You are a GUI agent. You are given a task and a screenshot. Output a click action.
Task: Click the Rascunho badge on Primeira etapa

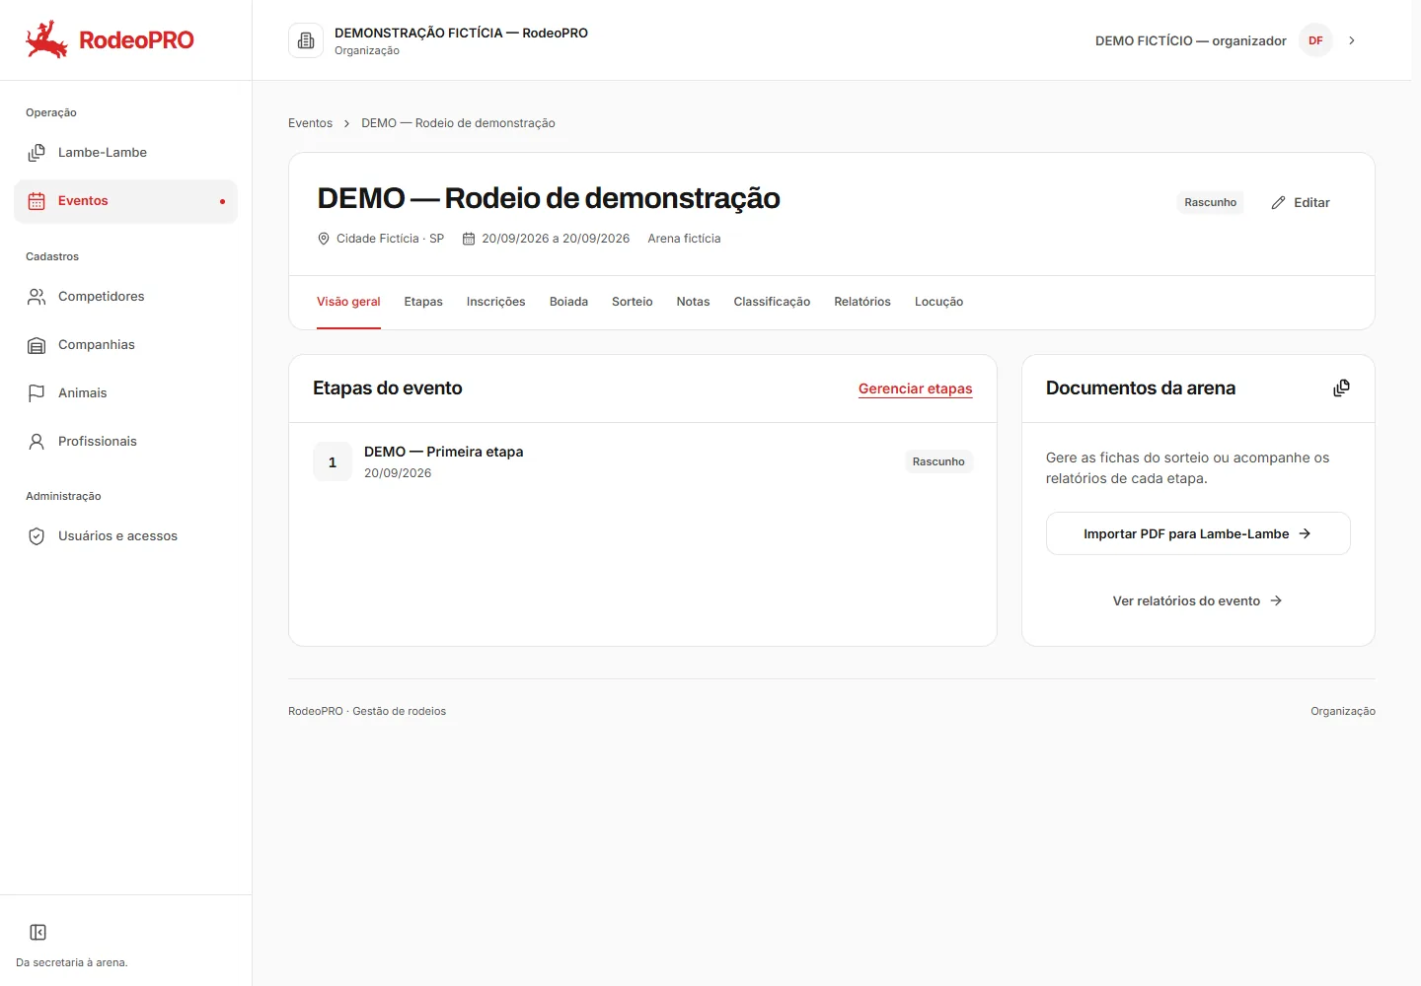click(938, 461)
